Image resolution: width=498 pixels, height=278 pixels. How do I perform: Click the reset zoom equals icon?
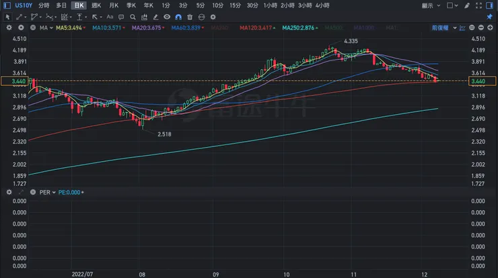(472, 28)
